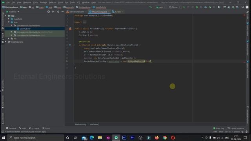Image resolution: width=251 pixels, height=141 pixels.
Task: Toggle the Favorites side tab
Action: click(x=3, y=85)
